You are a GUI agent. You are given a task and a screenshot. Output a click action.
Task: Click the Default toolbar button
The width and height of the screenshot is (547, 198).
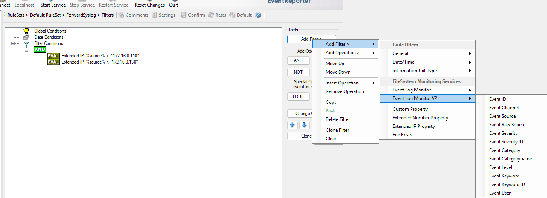point(240,15)
